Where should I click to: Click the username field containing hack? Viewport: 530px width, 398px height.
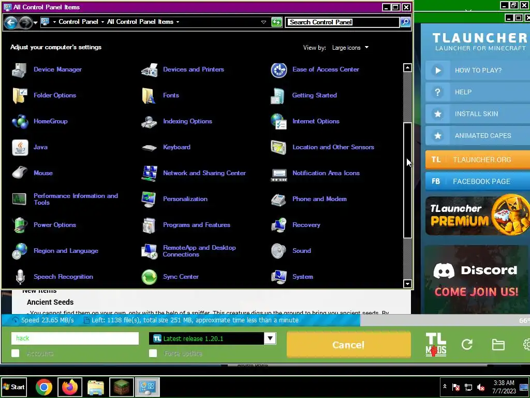click(x=75, y=338)
